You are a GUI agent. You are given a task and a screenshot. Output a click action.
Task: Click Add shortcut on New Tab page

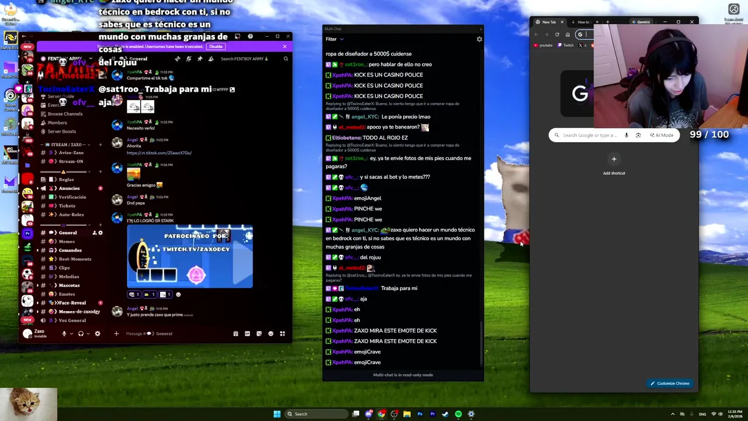614,164
